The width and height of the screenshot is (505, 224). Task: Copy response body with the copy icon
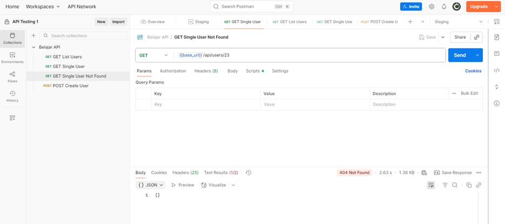click(469, 185)
